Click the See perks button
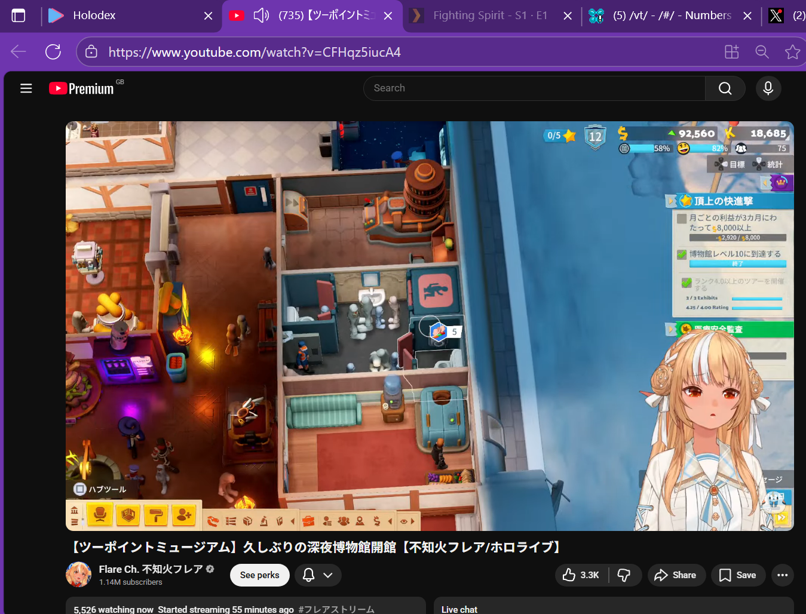The width and height of the screenshot is (806, 614). pyautogui.click(x=259, y=575)
